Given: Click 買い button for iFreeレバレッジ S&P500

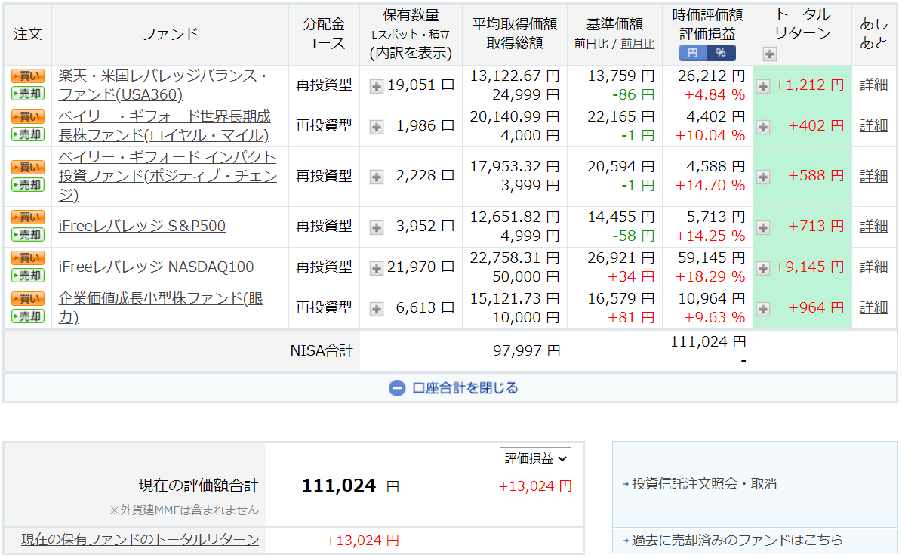Looking at the screenshot, I should point(28,217).
